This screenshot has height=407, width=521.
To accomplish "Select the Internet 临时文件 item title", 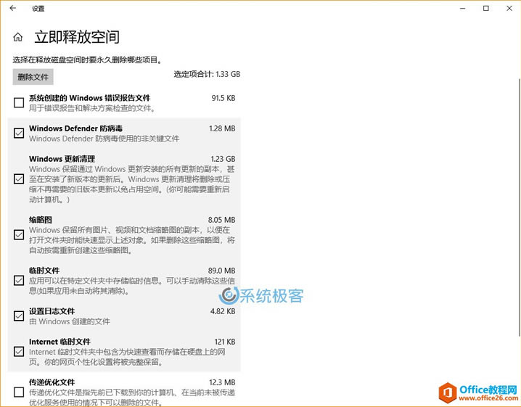I will [x=60, y=342].
